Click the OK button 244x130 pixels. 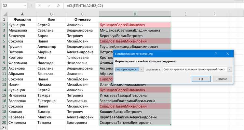click(201, 79)
